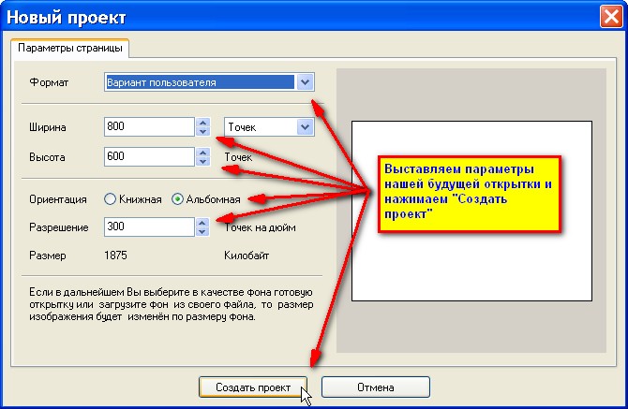This screenshot has height=409, width=628.
Task: Click into the Высота input field
Action: click(x=149, y=156)
